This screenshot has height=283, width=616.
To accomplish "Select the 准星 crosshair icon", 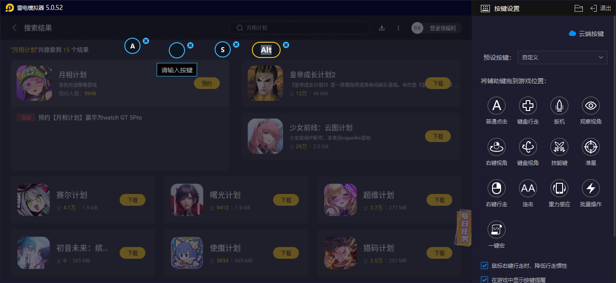I will pyautogui.click(x=591, y=147).
